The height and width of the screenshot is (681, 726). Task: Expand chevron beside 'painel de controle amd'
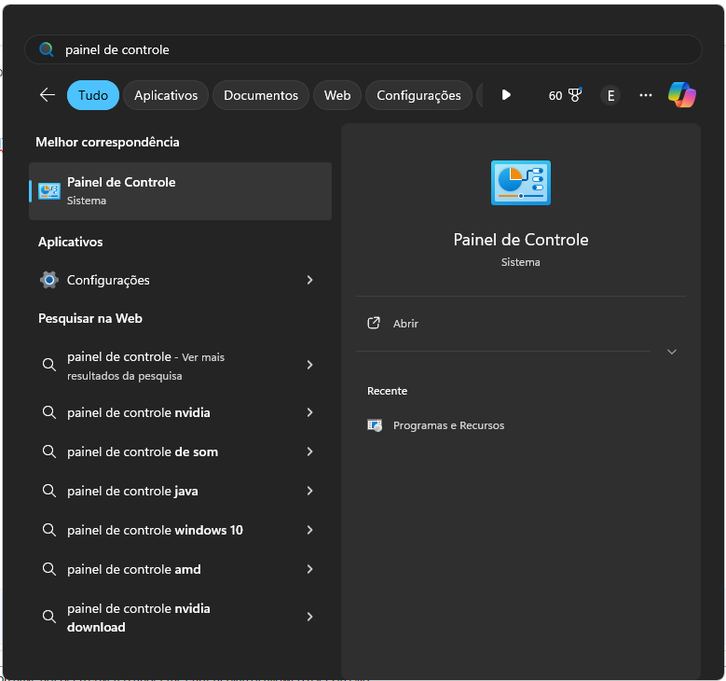[309, 569]
